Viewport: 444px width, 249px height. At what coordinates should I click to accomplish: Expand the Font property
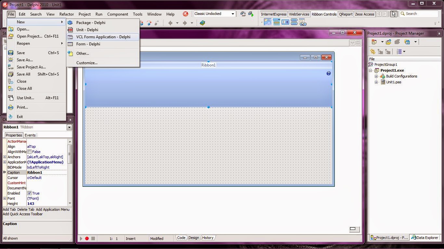pos(5,198)
